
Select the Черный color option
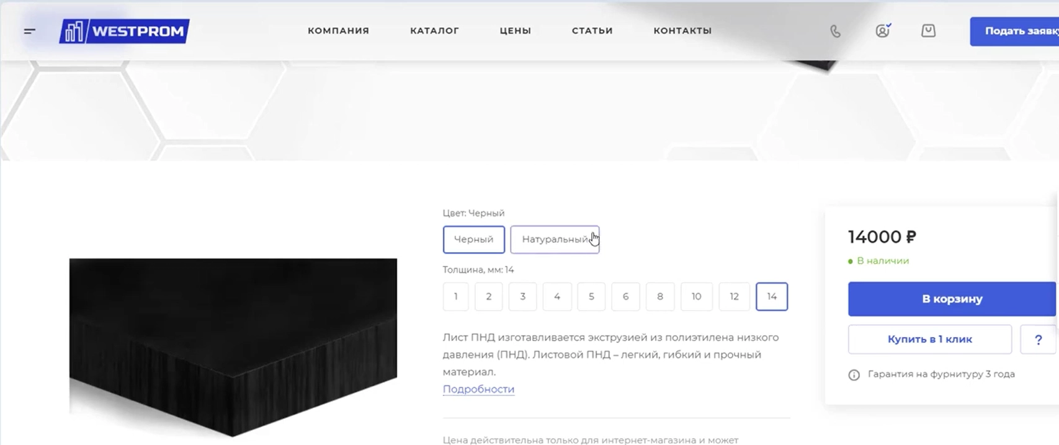(474, 239)
